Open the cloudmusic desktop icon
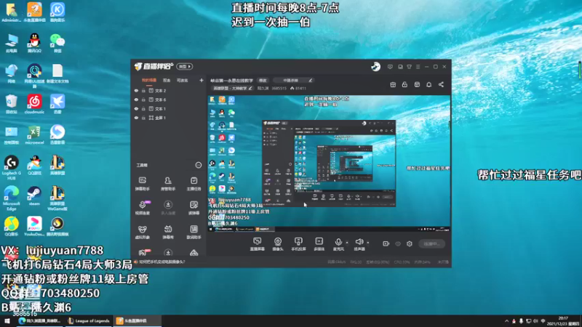582x327 pixels. pyautogui.click(x=34, y=104)
